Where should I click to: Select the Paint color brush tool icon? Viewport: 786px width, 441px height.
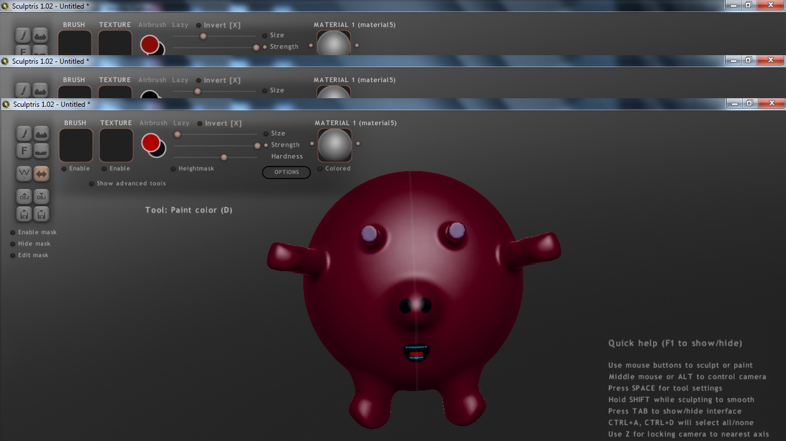point(24,133)
